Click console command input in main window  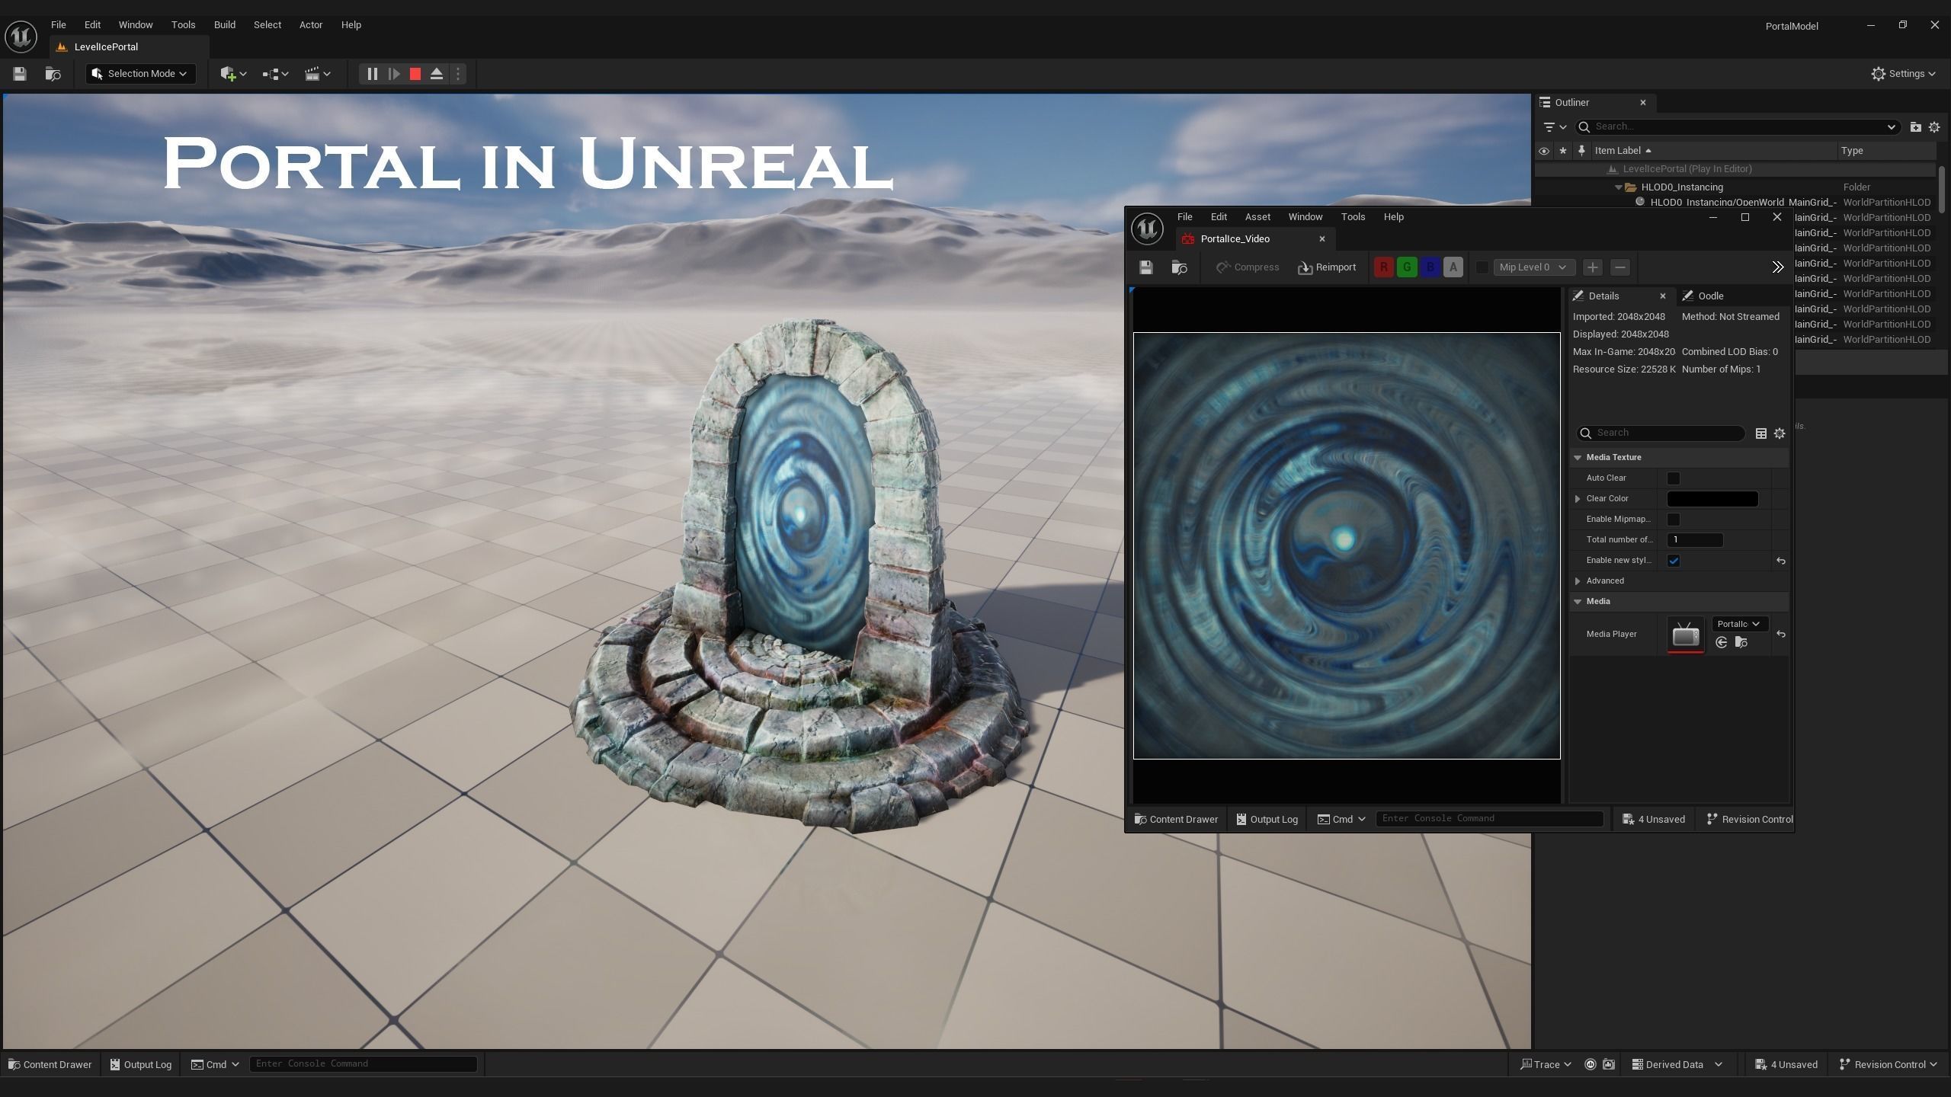(x=364, y=1064)
